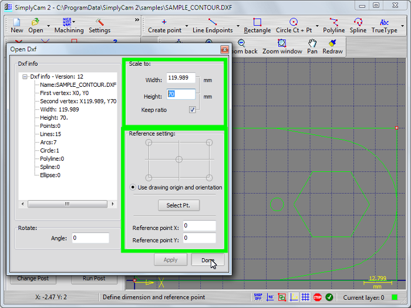The height and width of the screenshot is (308, 411).
Task: Click the New file toolbar icon
Action: [x=17, y=25]
